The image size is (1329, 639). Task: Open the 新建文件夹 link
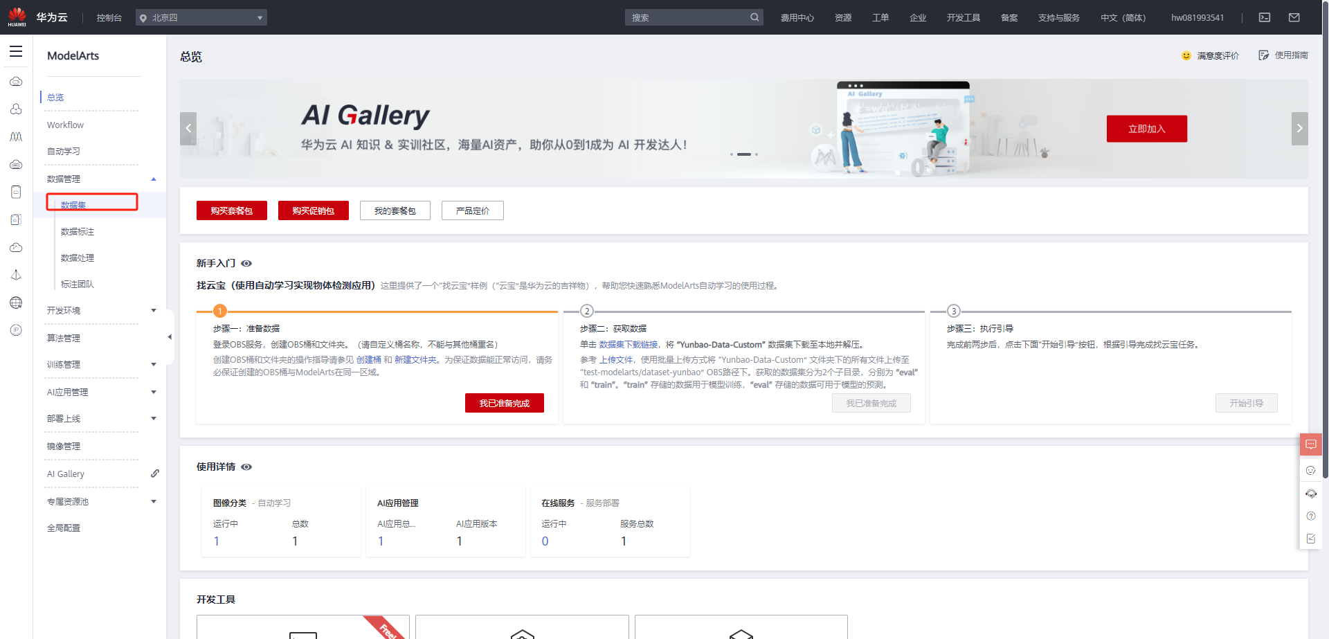click(415, 360)
